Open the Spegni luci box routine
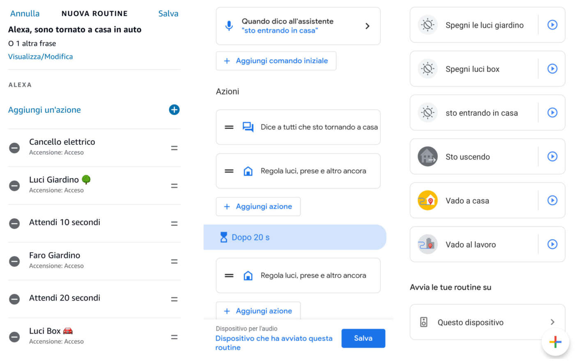This screenshot has height=361, width=575. 472,69
